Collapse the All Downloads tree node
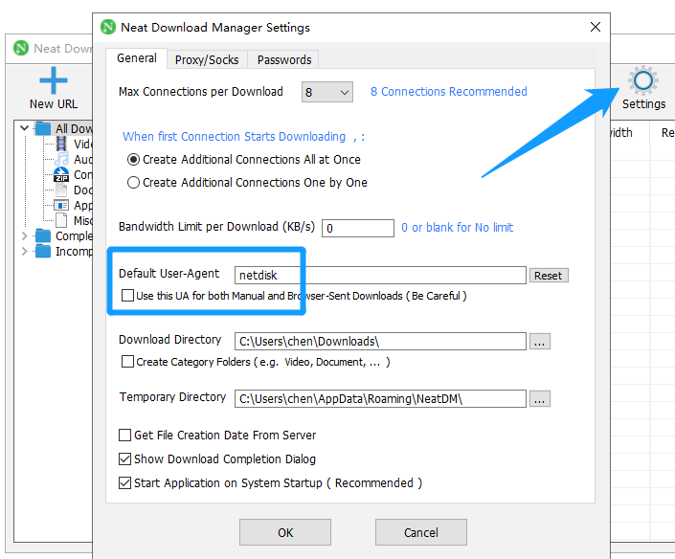The image size is (675, 559). (x=25, y=128)
